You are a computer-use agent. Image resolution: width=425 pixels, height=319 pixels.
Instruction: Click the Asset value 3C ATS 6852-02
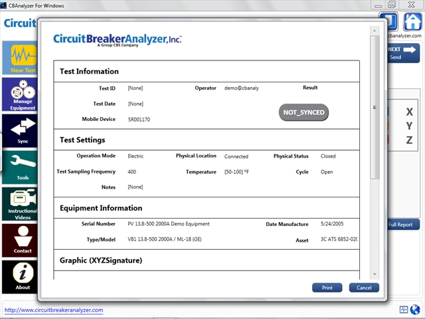(339, 239)
